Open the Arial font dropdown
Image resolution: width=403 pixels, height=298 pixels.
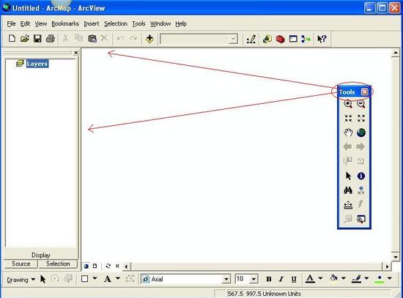coord(226,279)
